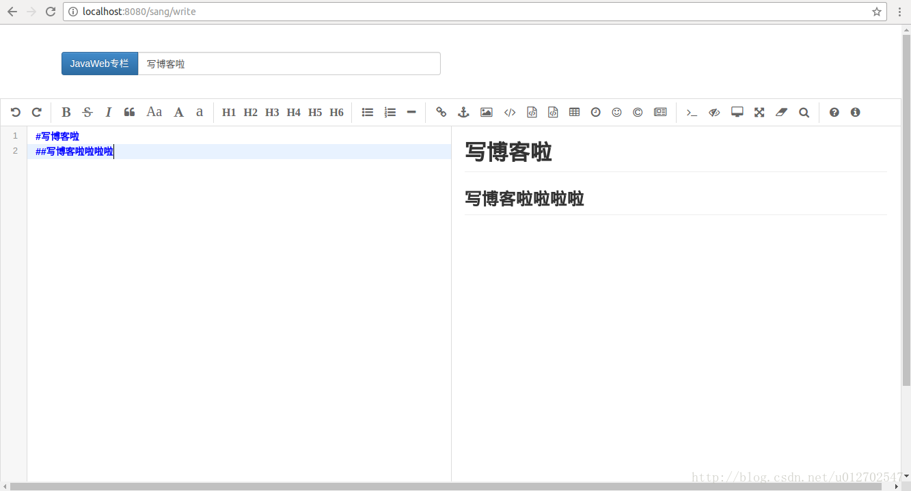The image size is (911, 491).
Task: Insert an H3 heading
Action: 272,112
